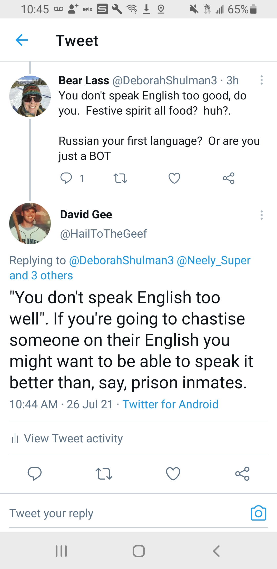Share Bear Lass's tweet
The image size is (277, 569).
pyautogui.click(x=228, y=178)
